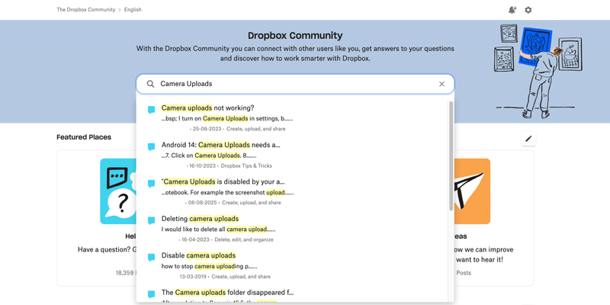Click the pencil edit icon
Screen dimensions: 610x305
tap(528, 139)
